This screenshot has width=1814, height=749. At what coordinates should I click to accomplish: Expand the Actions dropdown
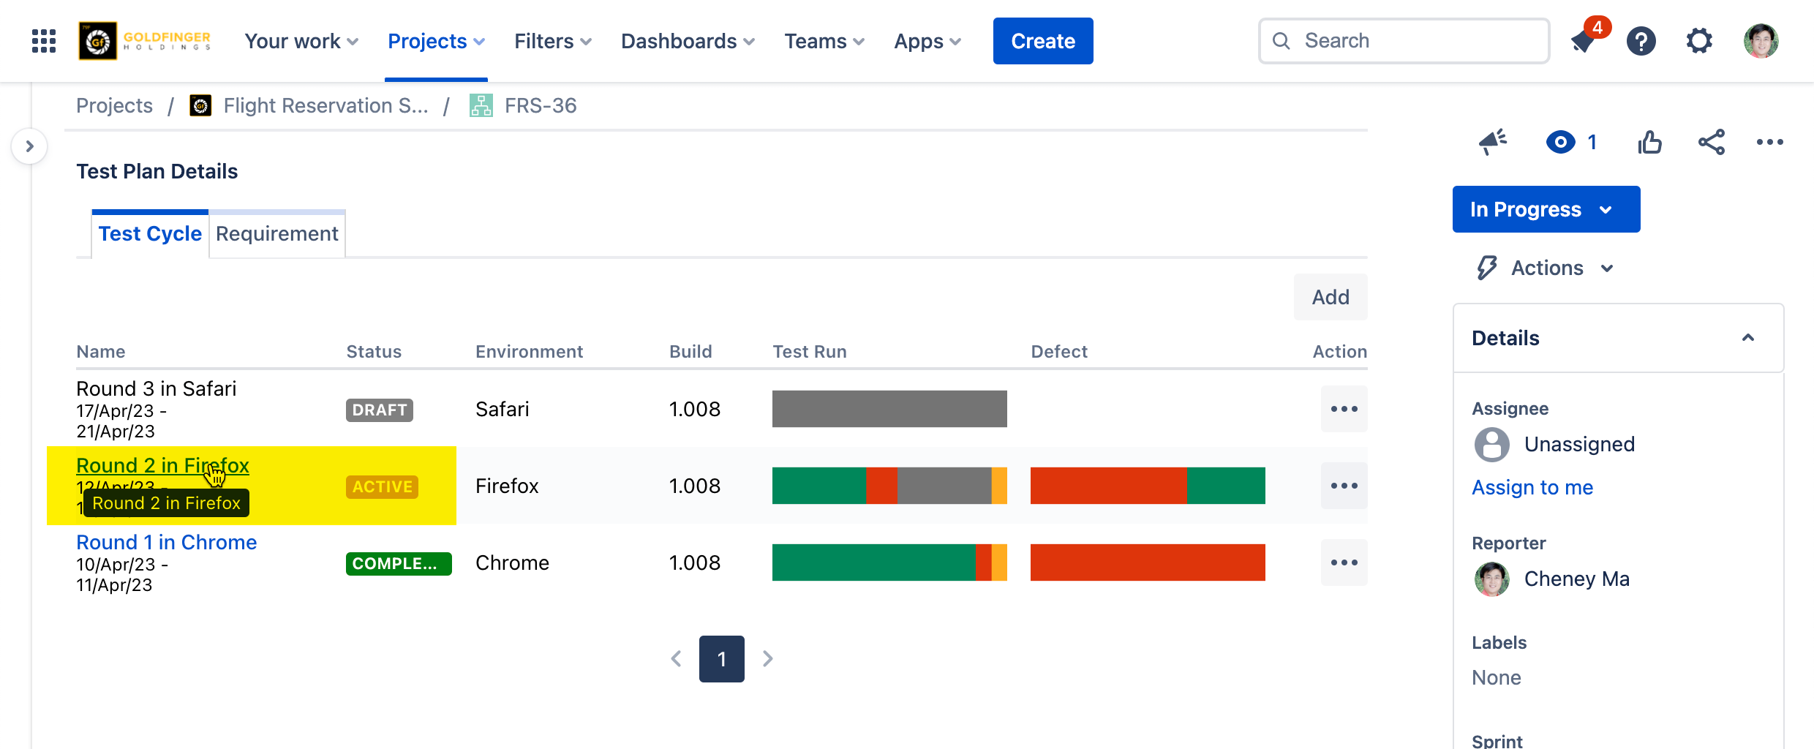(1547, 268)
